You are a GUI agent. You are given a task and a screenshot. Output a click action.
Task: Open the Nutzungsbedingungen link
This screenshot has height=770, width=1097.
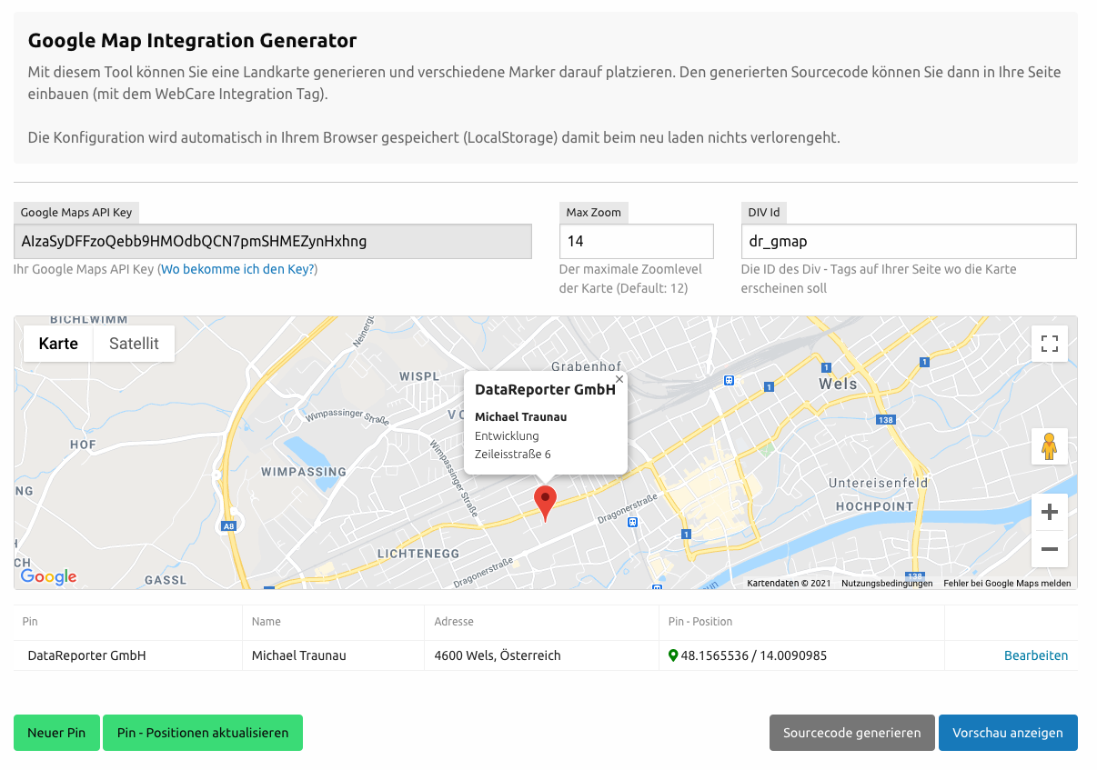pos(886,583)
